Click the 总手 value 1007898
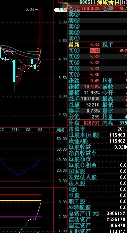This screenshot has width=127, height=233. (x=90, y=99)
